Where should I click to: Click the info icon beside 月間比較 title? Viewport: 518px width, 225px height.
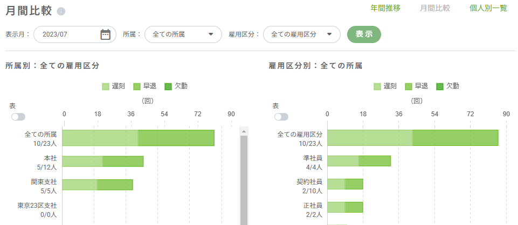pos(61,11)
